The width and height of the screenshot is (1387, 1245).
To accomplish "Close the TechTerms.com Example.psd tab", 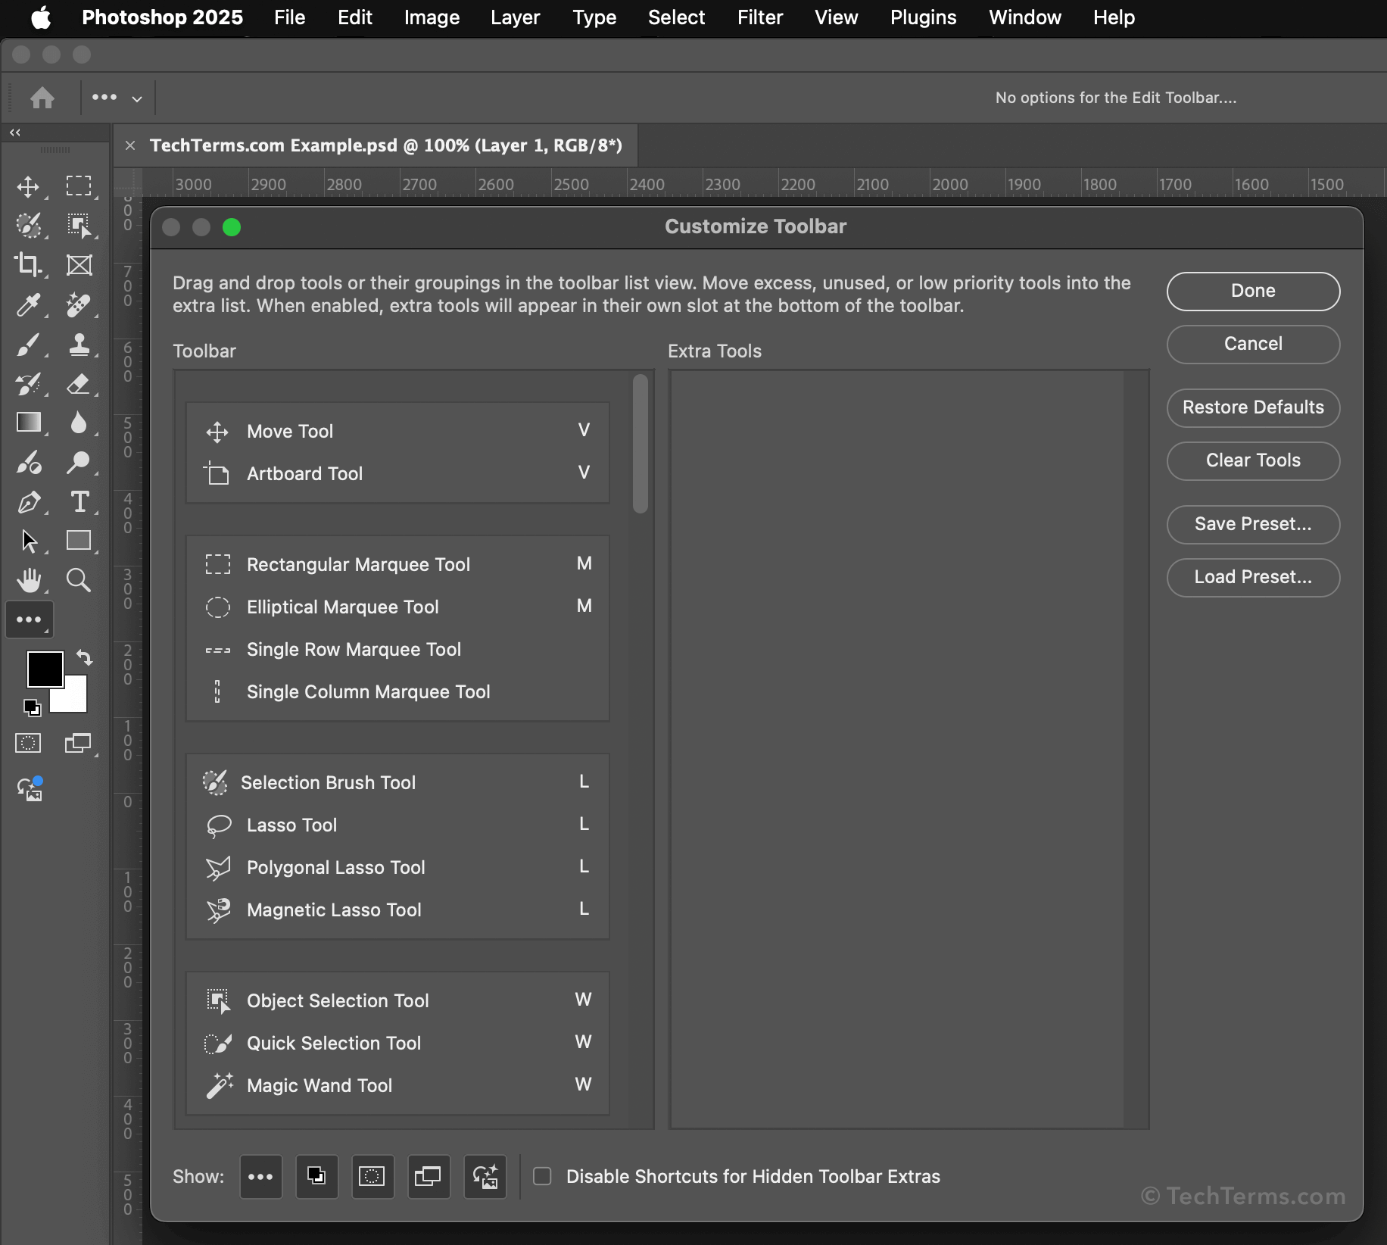I will click(x=130, y=145).
